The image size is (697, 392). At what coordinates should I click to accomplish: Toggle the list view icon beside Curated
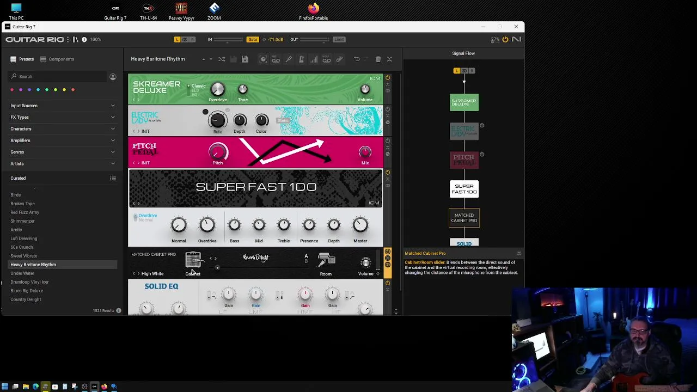[x=113, y=178]
